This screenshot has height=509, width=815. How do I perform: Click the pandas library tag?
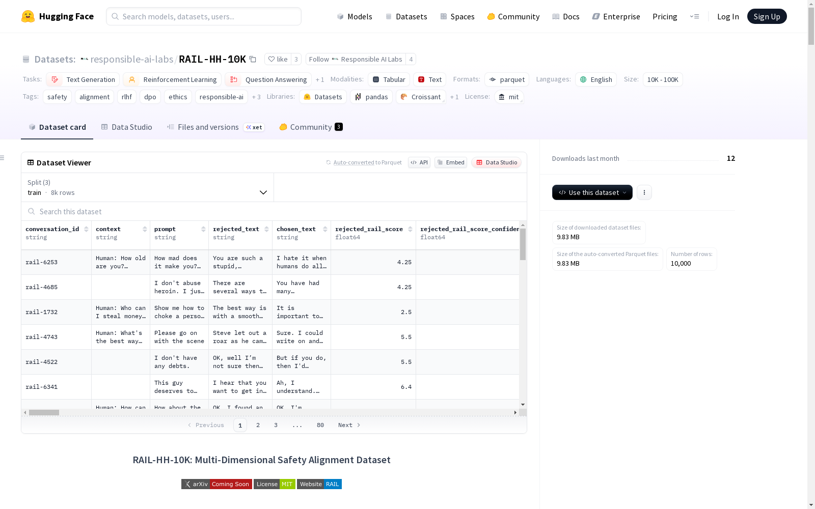tap(371, 97)
